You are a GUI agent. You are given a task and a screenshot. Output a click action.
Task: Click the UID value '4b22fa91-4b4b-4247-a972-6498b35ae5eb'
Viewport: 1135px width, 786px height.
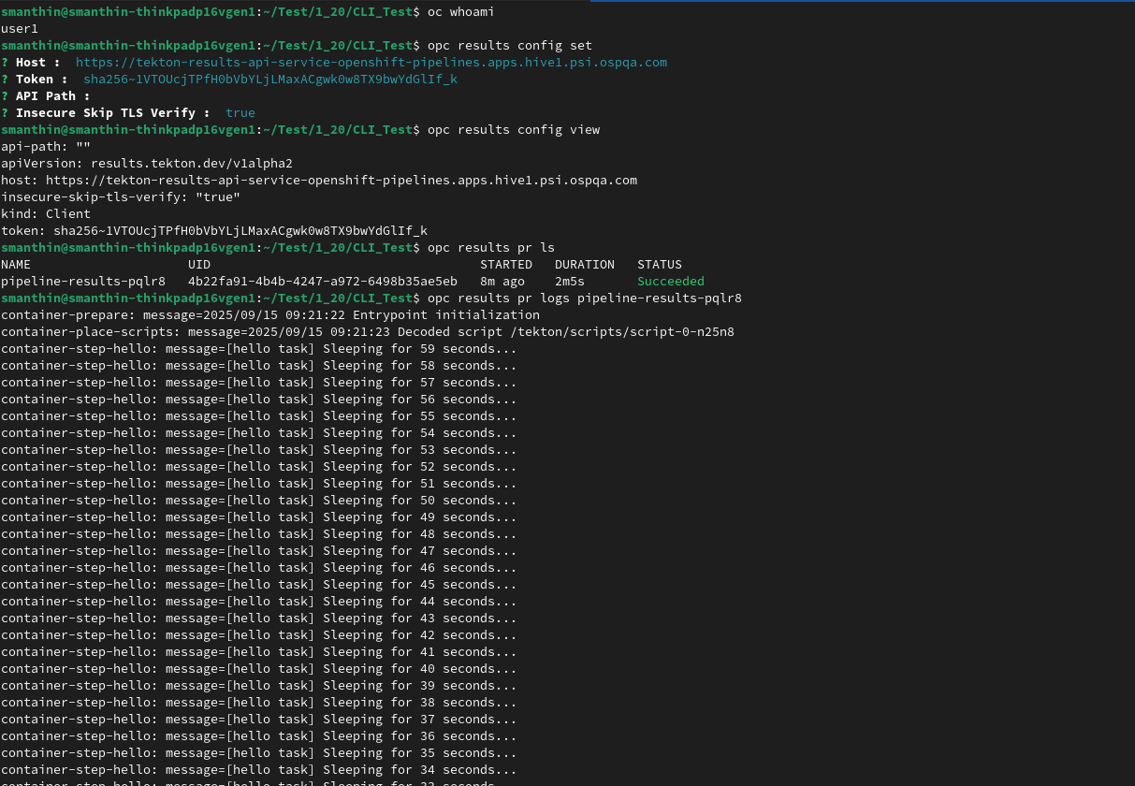point(323,282)
